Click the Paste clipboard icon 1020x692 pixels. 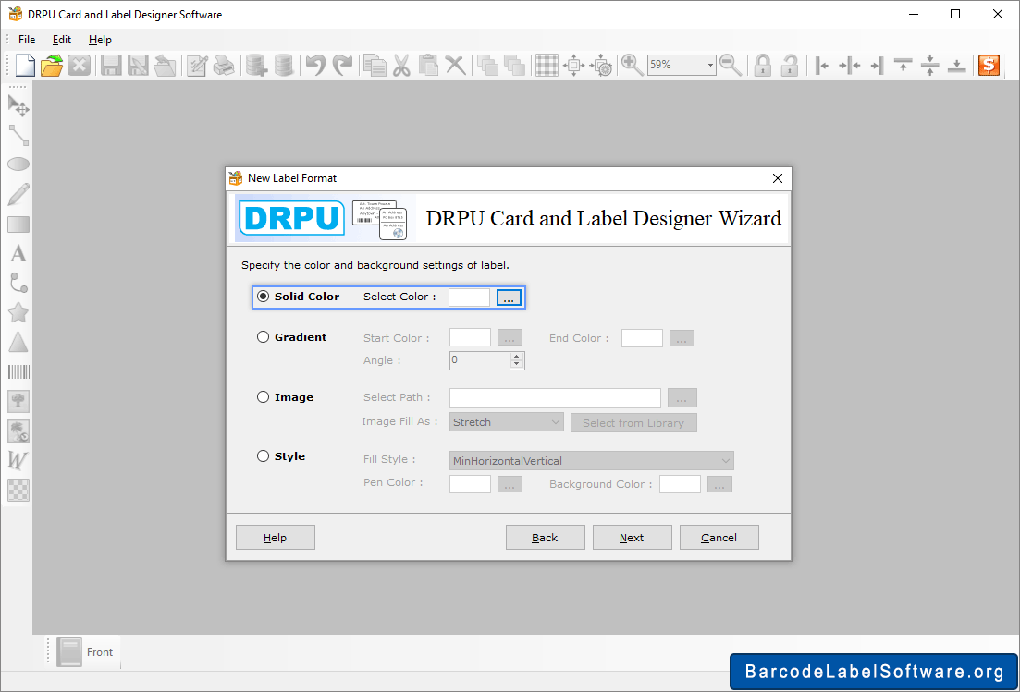click(428, 65)
